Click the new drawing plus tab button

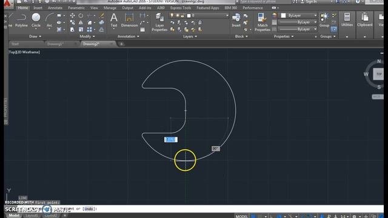pyautogui.click(x=121, y=44)
